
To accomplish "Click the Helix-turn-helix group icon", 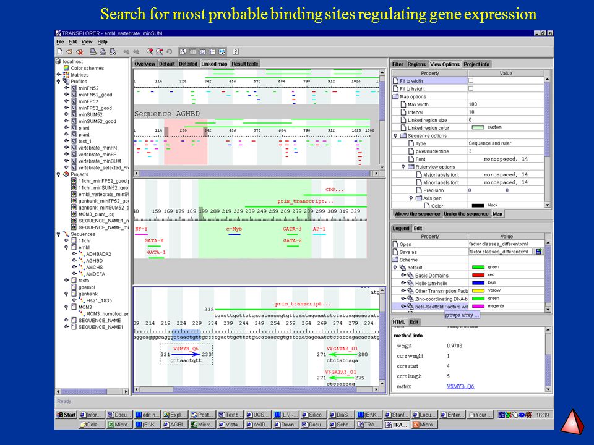I will [x=410, y=283].
